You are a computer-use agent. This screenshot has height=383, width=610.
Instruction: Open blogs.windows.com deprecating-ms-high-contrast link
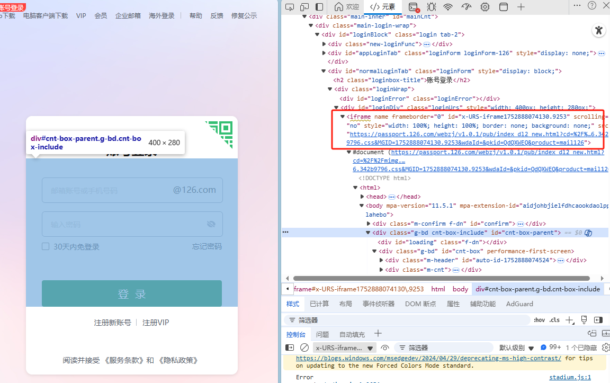(428, 358)
